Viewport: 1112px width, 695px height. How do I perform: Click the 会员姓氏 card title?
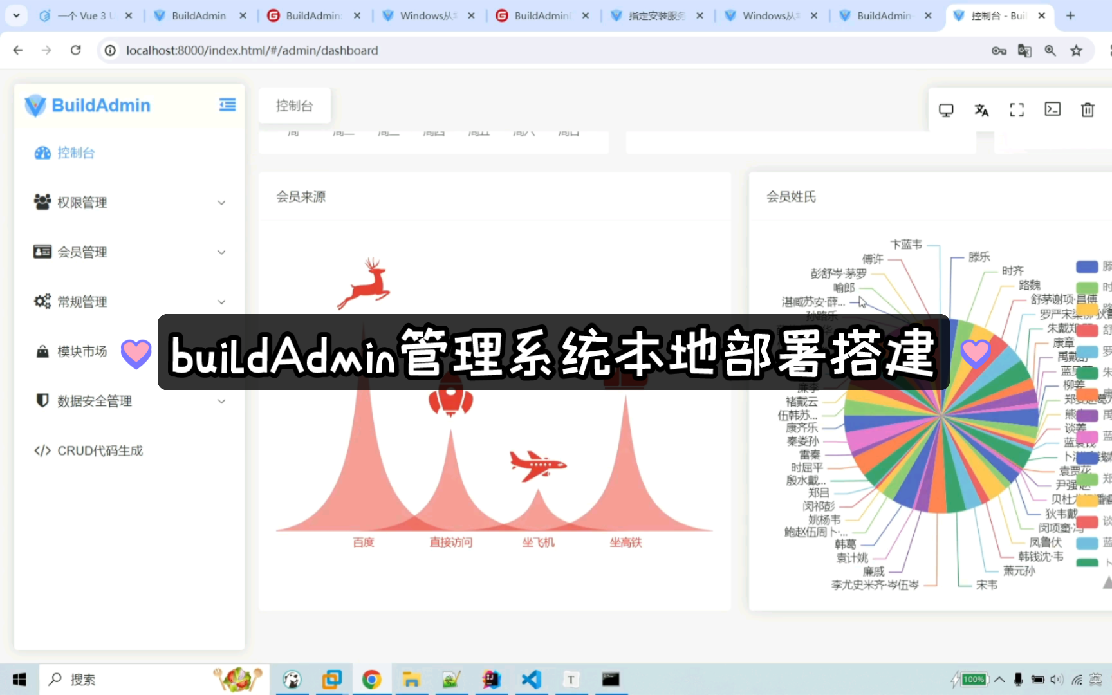tap(792, 197)
